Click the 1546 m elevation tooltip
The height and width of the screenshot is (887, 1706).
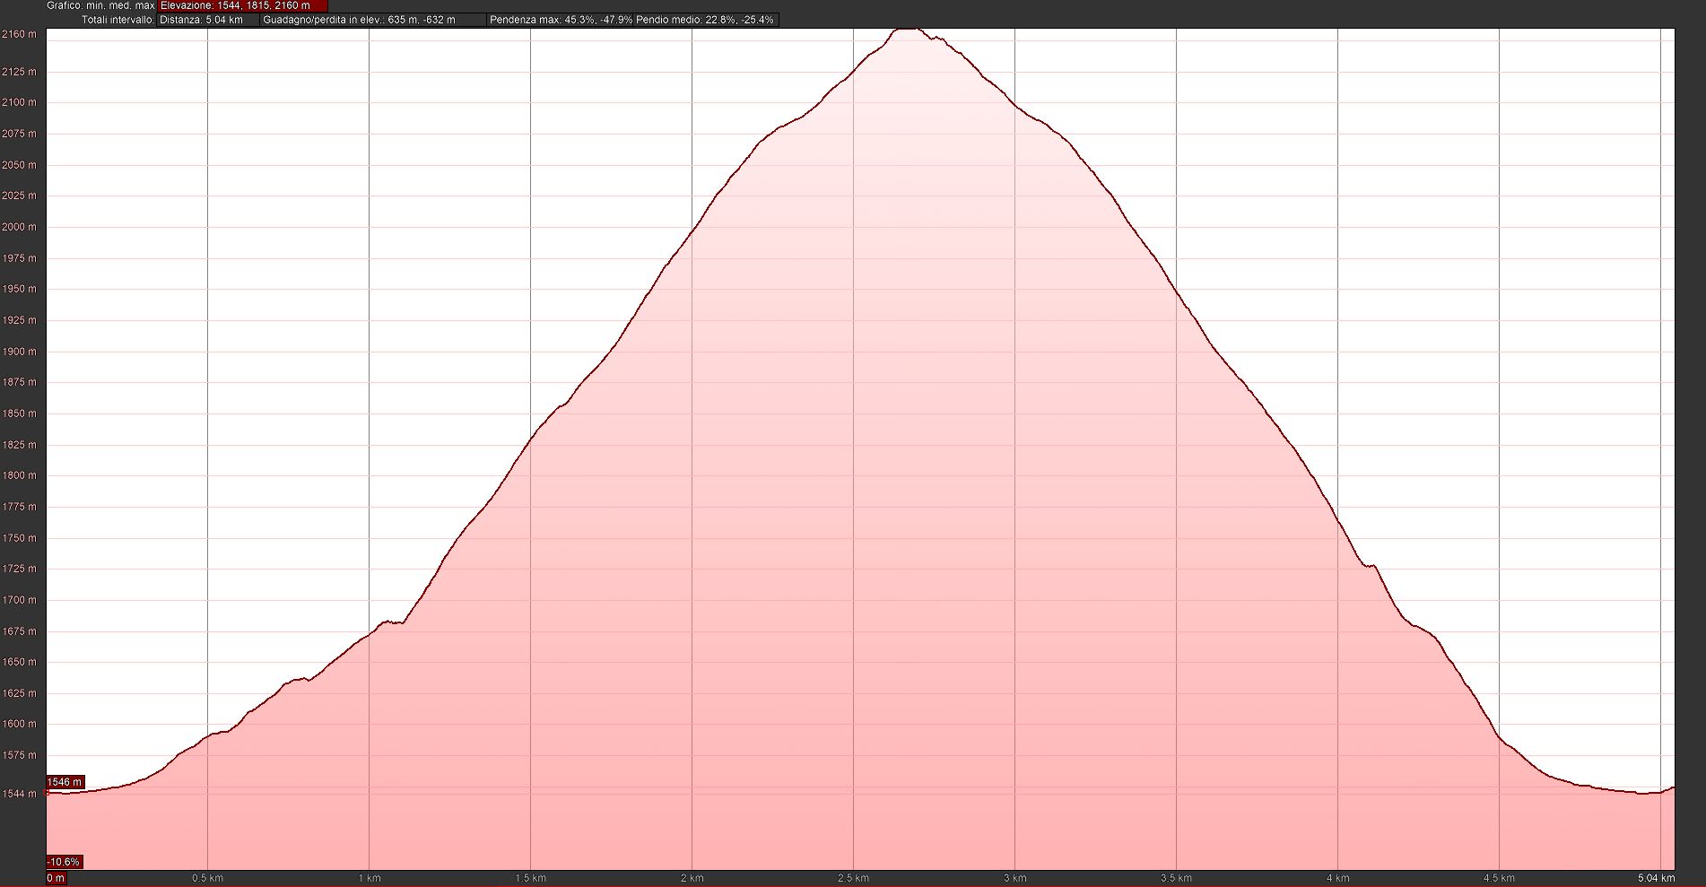[x=65, y=782]
